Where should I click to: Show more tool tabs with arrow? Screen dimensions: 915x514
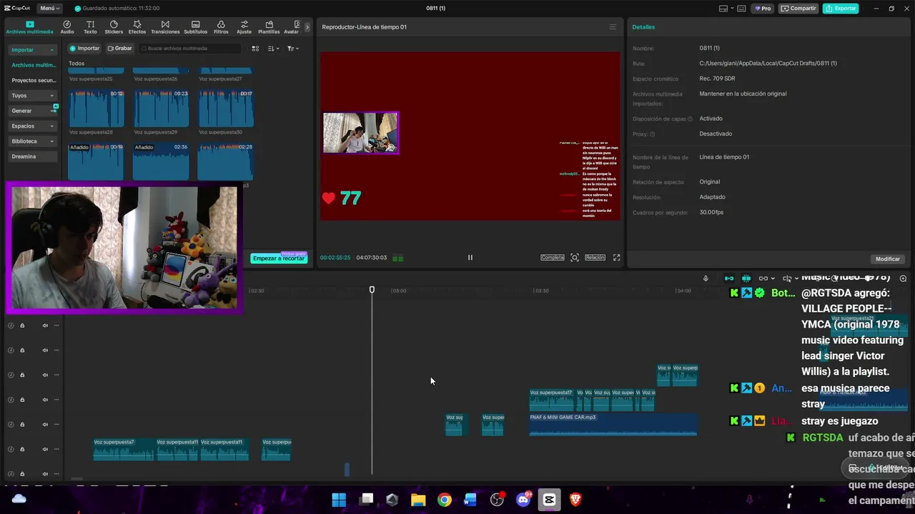click(x=307, y=27)
